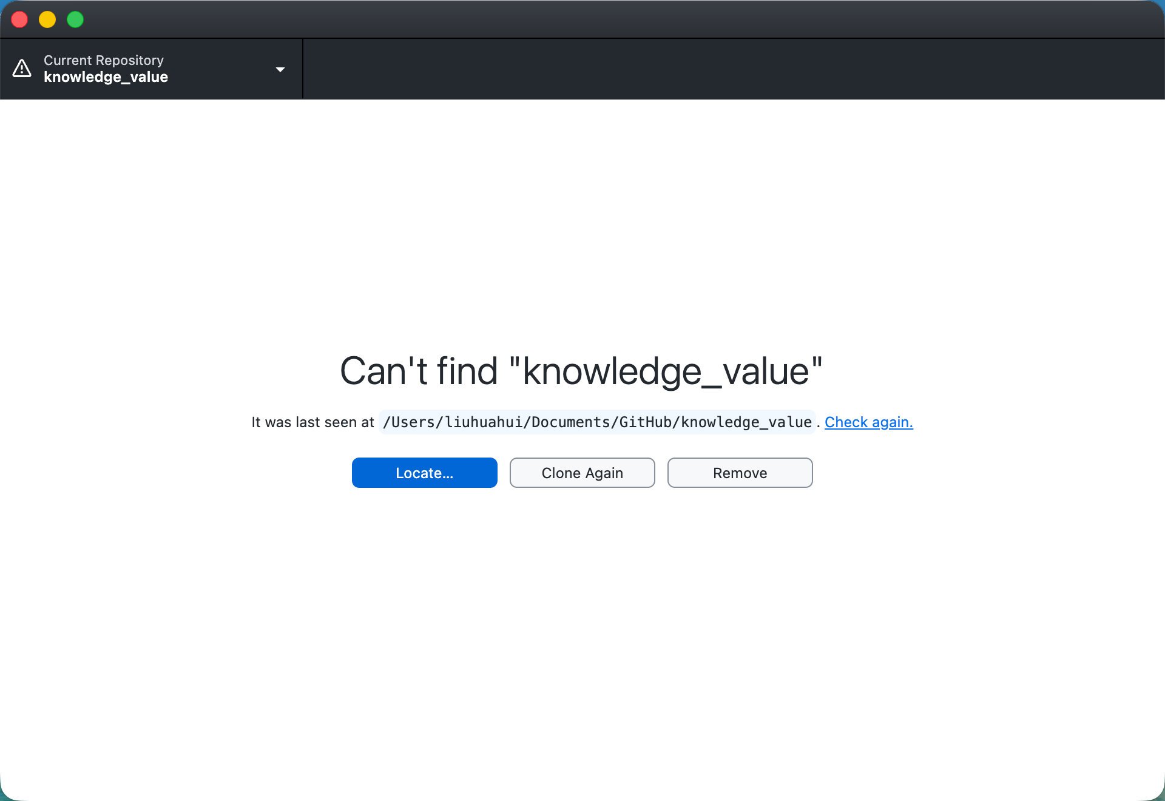Click the "Current Repository" label text

(103, 60)
